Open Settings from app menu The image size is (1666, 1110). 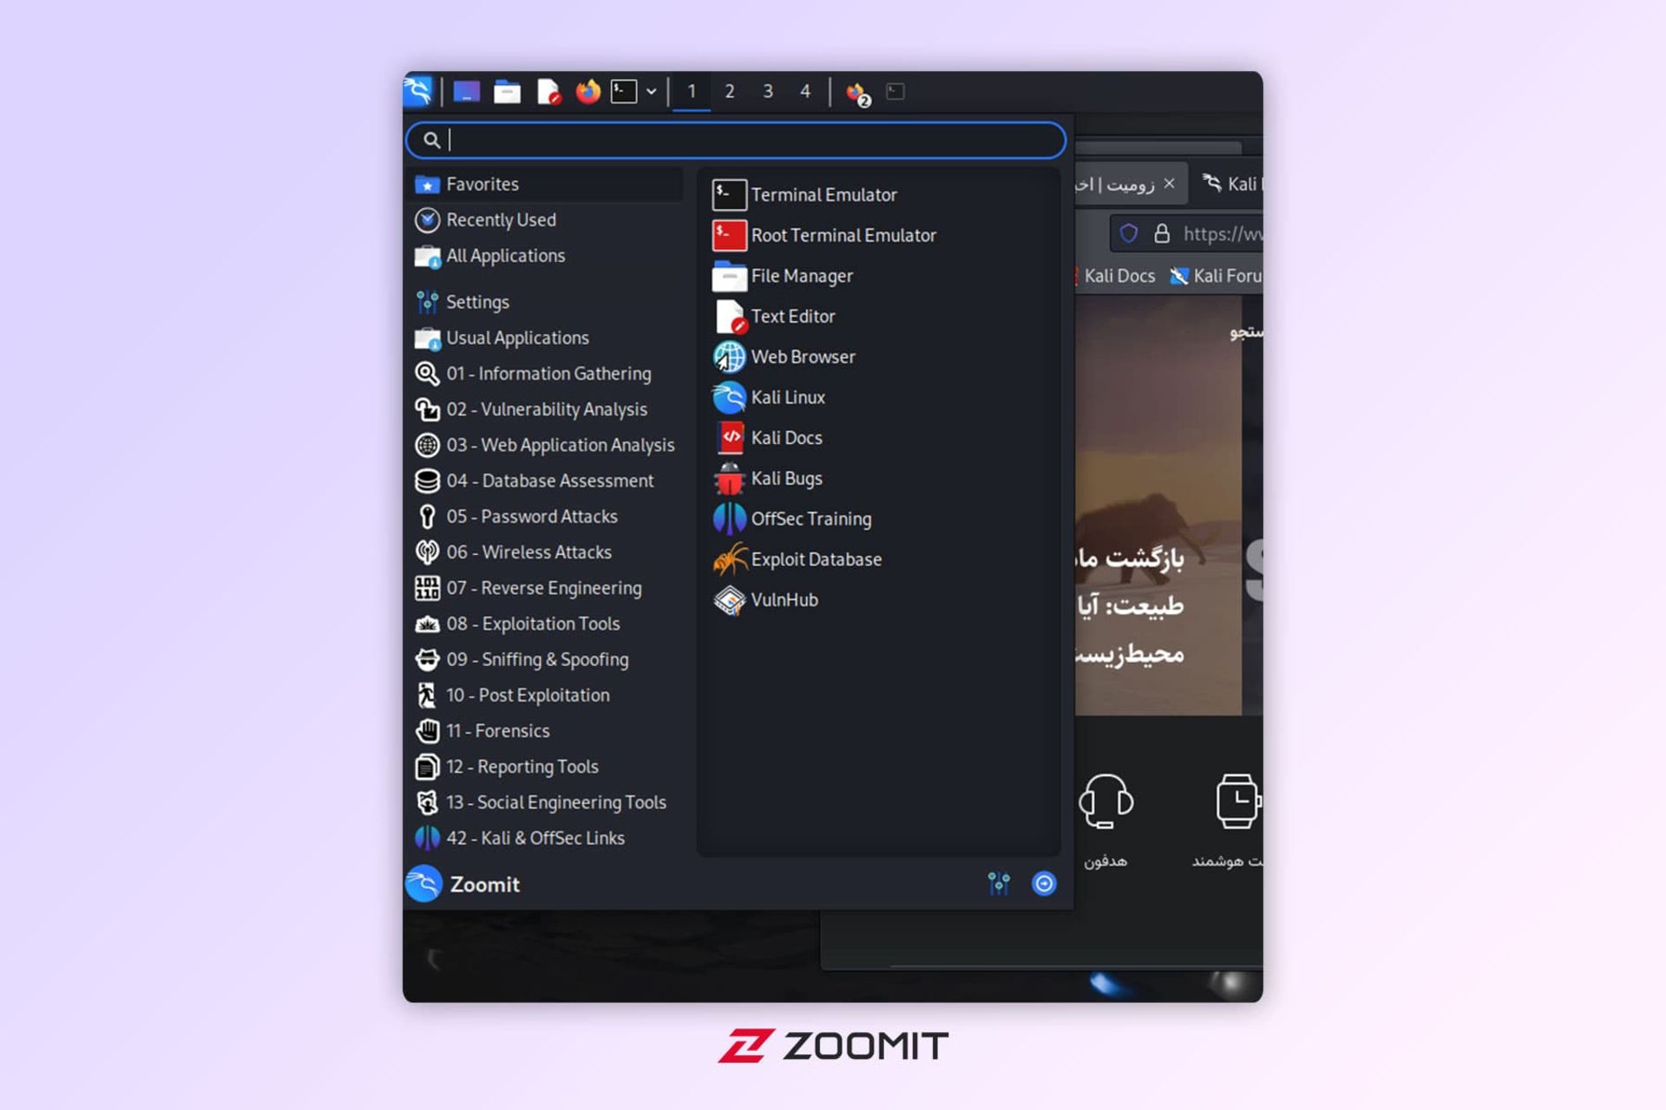coord(477,301)
